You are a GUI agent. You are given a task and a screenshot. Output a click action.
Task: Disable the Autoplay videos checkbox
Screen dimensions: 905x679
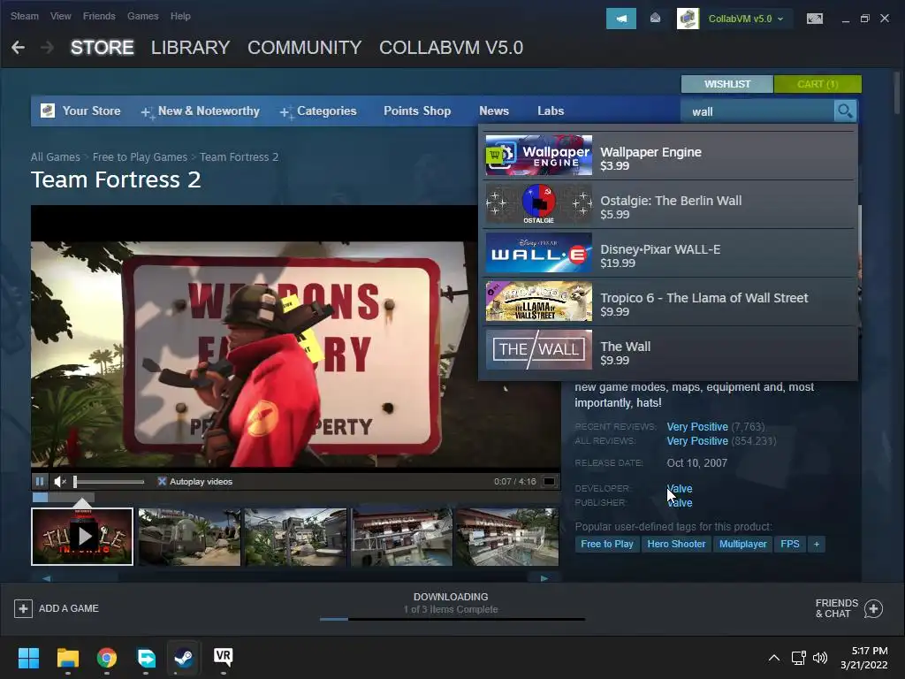[x=162, y=481]
